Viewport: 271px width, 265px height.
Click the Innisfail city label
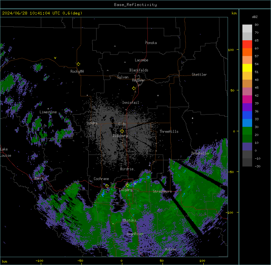pyautogui.click(x=131, y=103)
